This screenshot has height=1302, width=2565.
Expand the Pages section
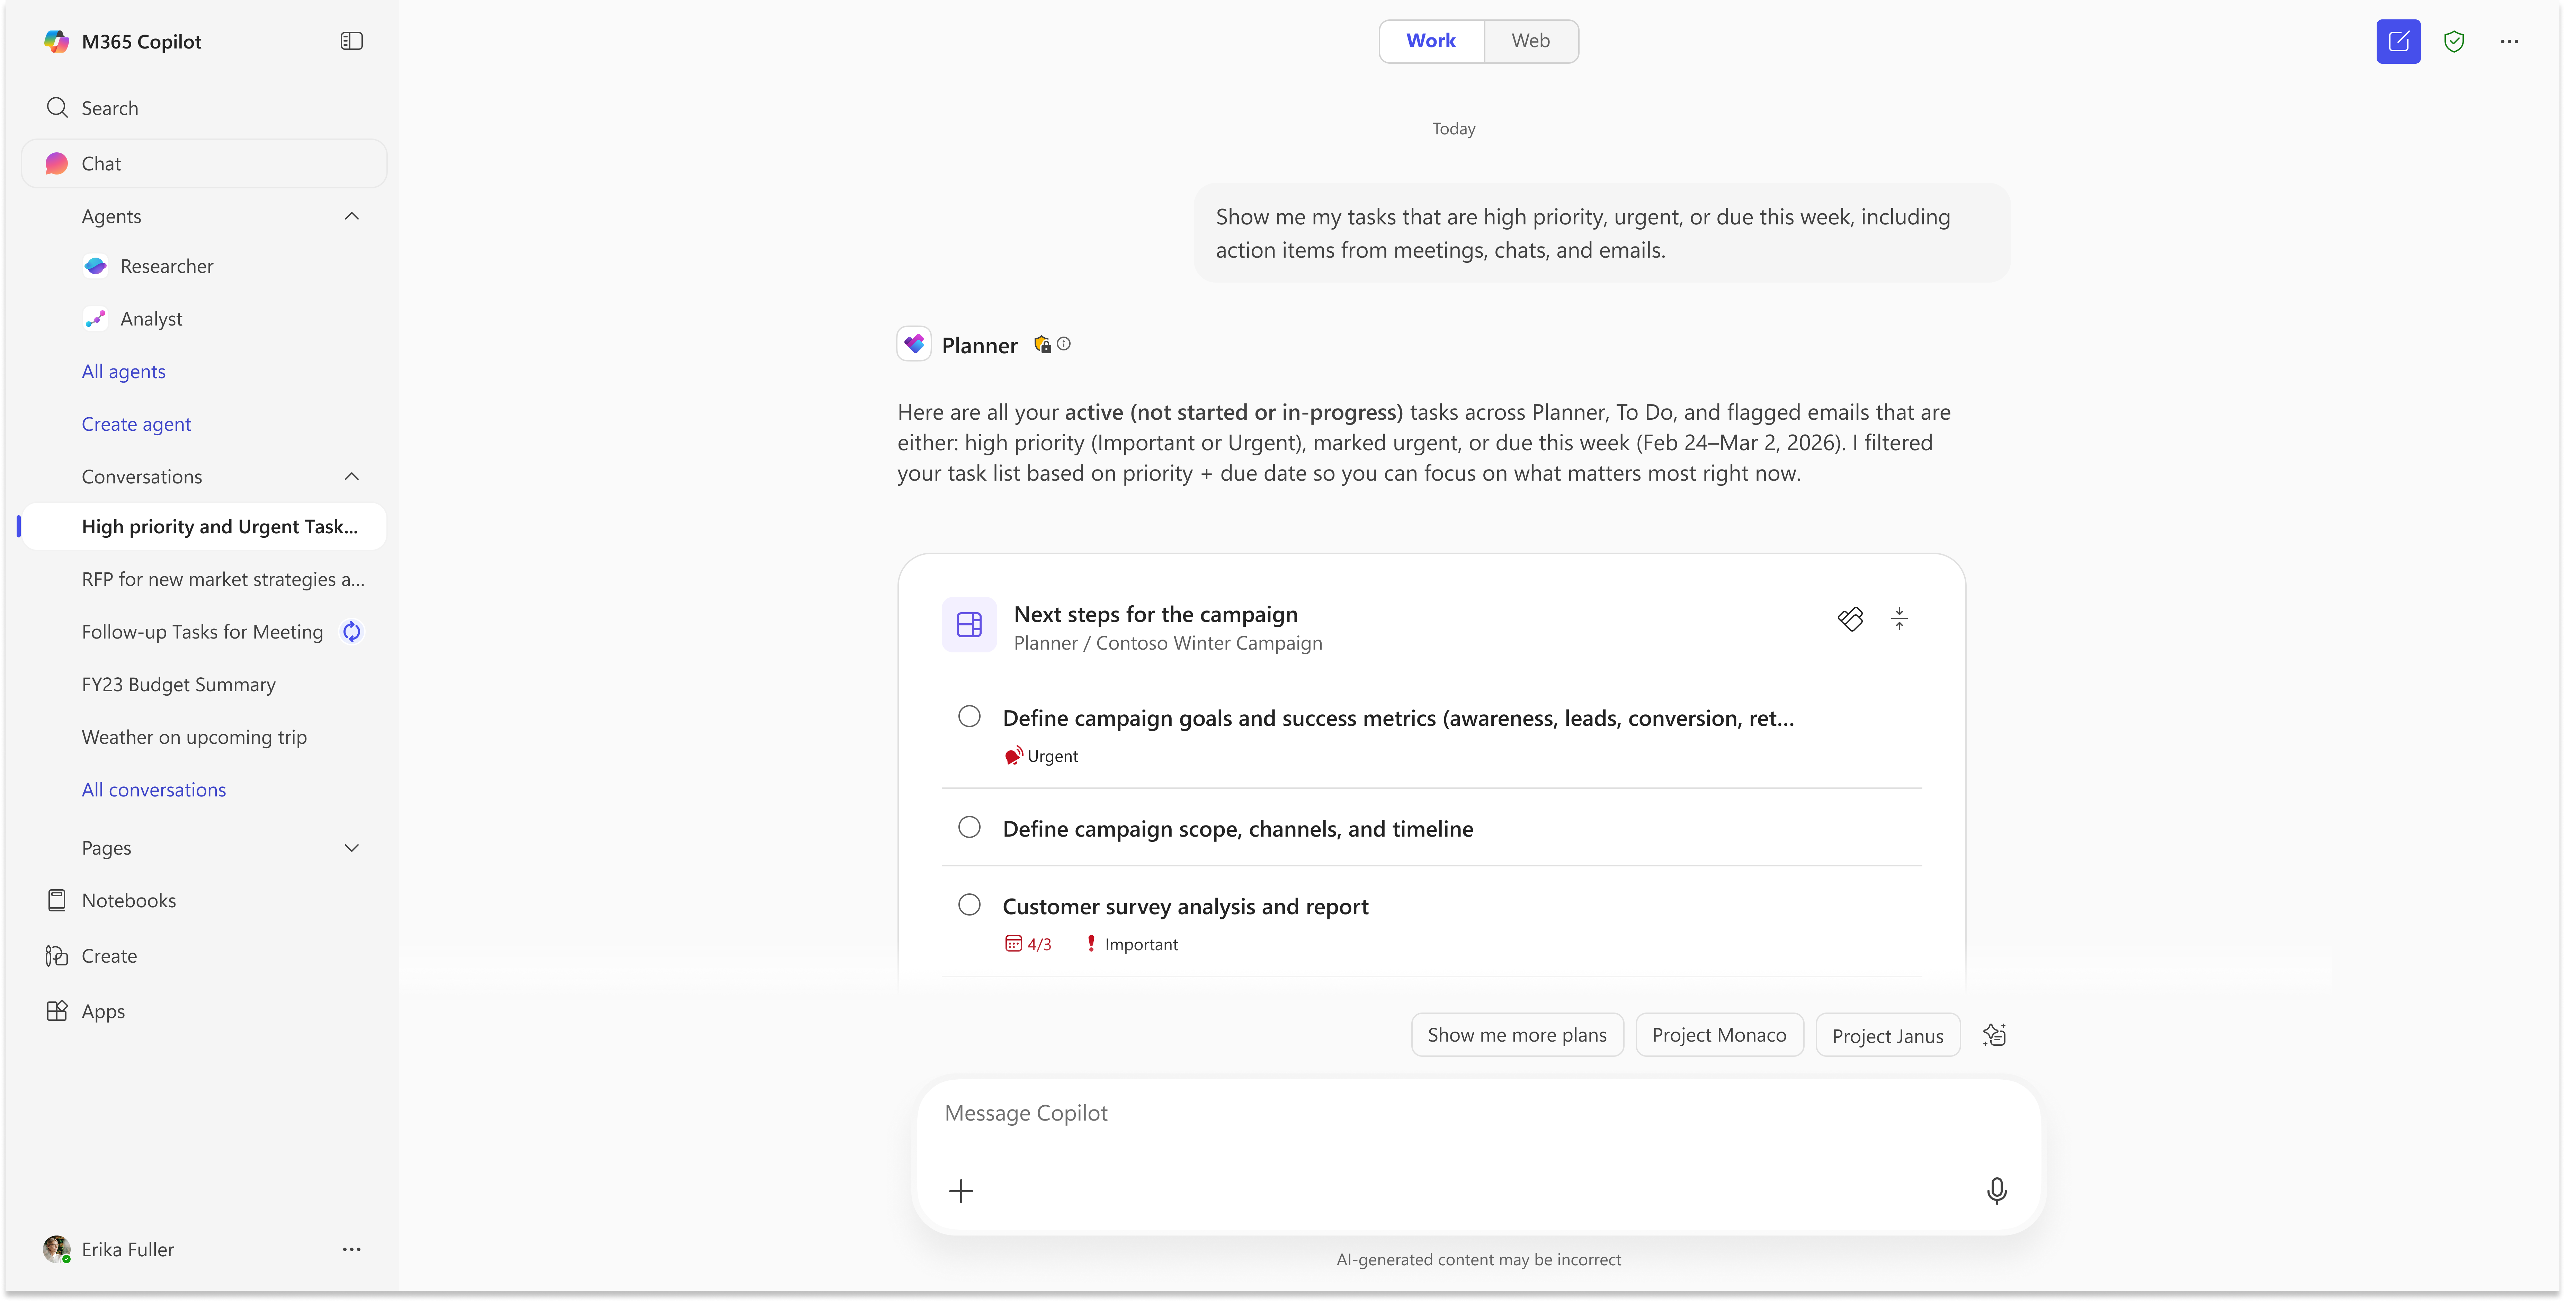click(x=351, y=848)
